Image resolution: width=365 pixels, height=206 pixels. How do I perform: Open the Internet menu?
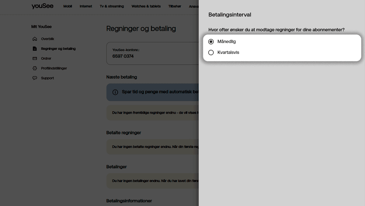[x=86, y=6]
